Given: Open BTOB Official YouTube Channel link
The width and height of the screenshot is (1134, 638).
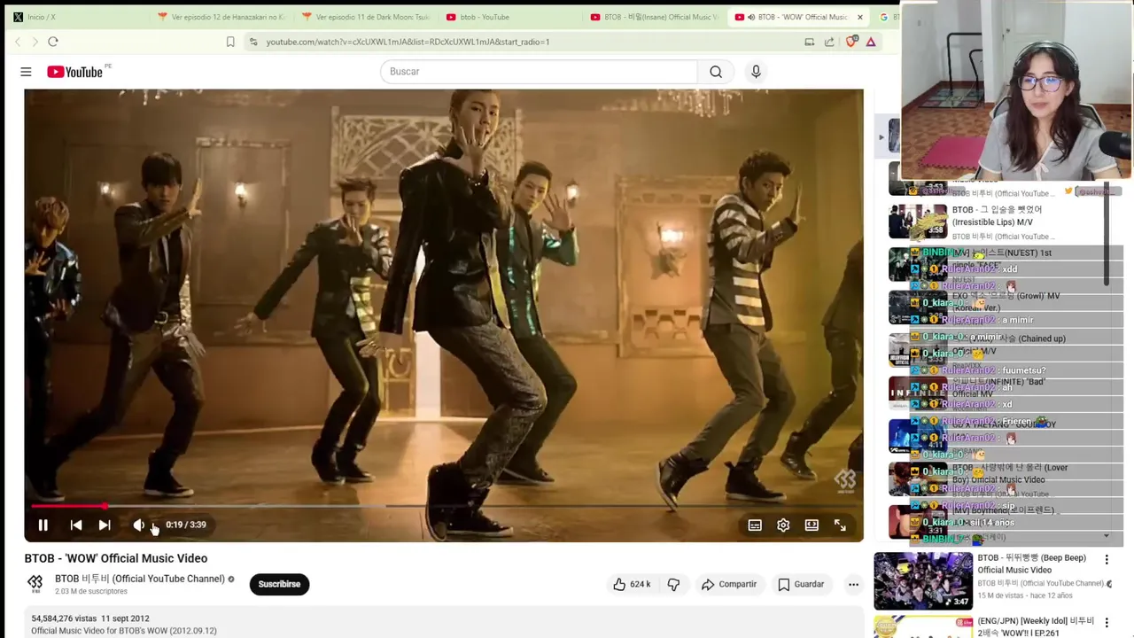Looking at the screenshot, I should [140, 579].
